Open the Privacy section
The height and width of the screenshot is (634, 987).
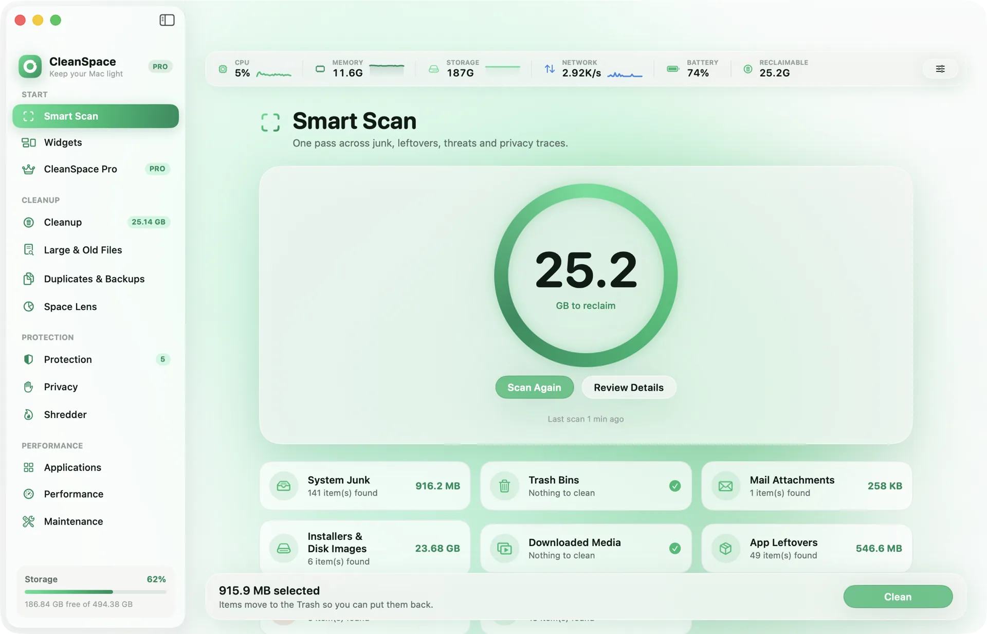pyautogui.click(x=96, y=387)
